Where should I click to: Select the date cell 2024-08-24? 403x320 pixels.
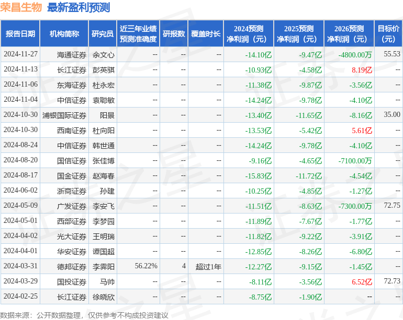click(x=20, y=145)
